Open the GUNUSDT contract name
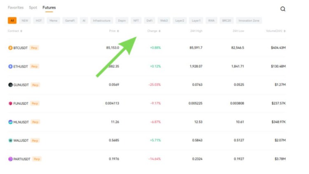This screenshot has height=174, width=309. coord(21,85)
